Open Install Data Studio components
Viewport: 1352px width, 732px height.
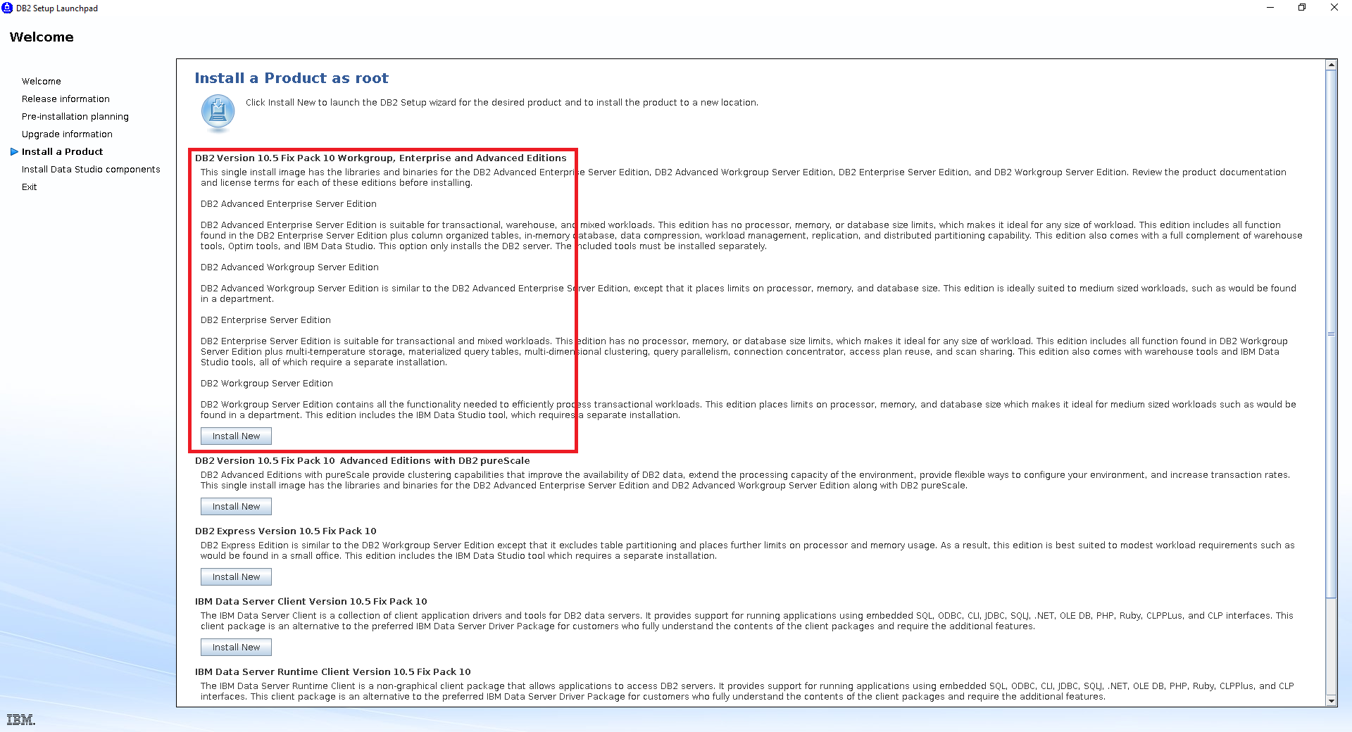point(91,170)
